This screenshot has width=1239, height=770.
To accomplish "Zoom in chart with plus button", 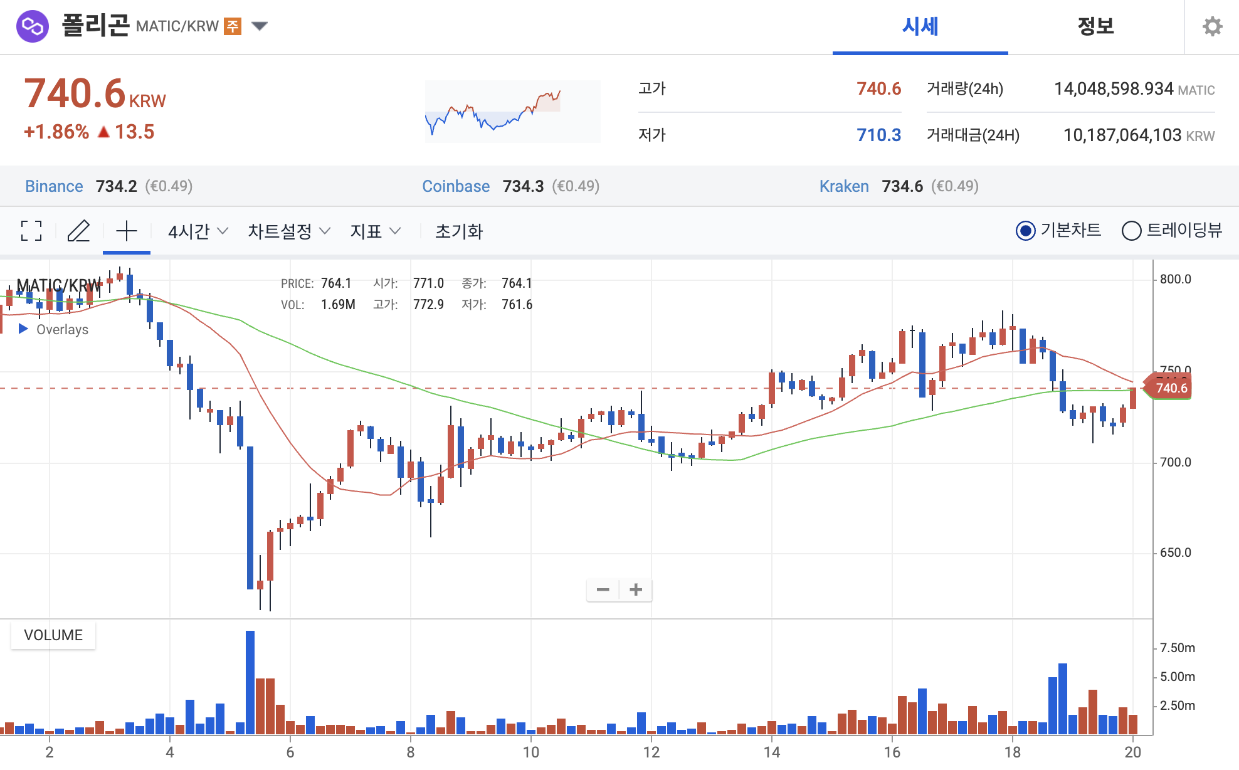I will pos(636,589).
